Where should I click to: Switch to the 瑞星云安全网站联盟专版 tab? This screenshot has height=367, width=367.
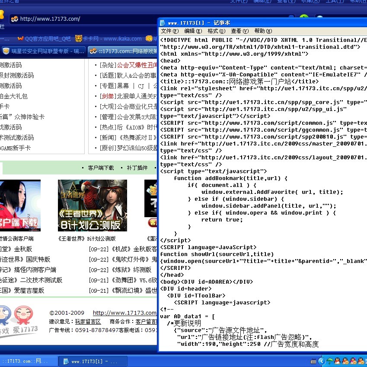click(43, 51)
